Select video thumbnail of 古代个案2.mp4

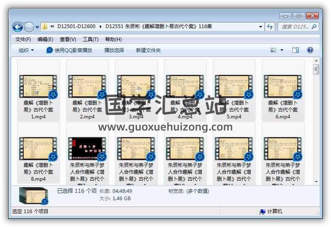[x=87, y=86]
